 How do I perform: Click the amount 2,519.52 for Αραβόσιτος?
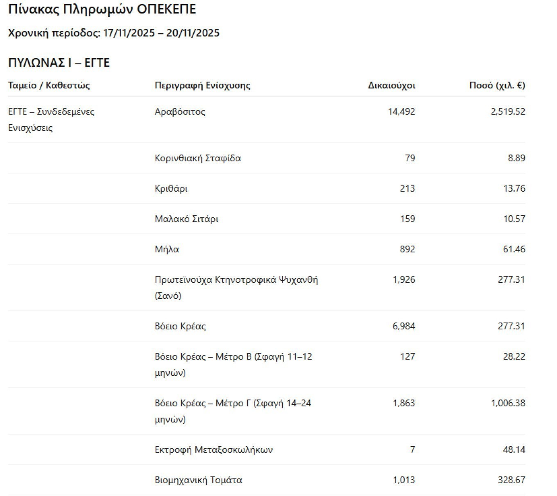click(508, 112)
